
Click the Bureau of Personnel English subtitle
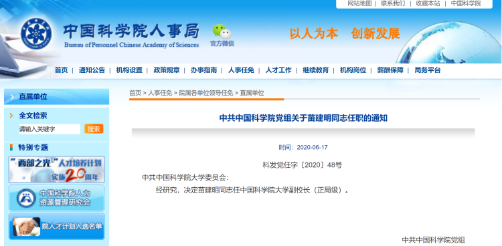pyautogui.click(x=132, y=45)
